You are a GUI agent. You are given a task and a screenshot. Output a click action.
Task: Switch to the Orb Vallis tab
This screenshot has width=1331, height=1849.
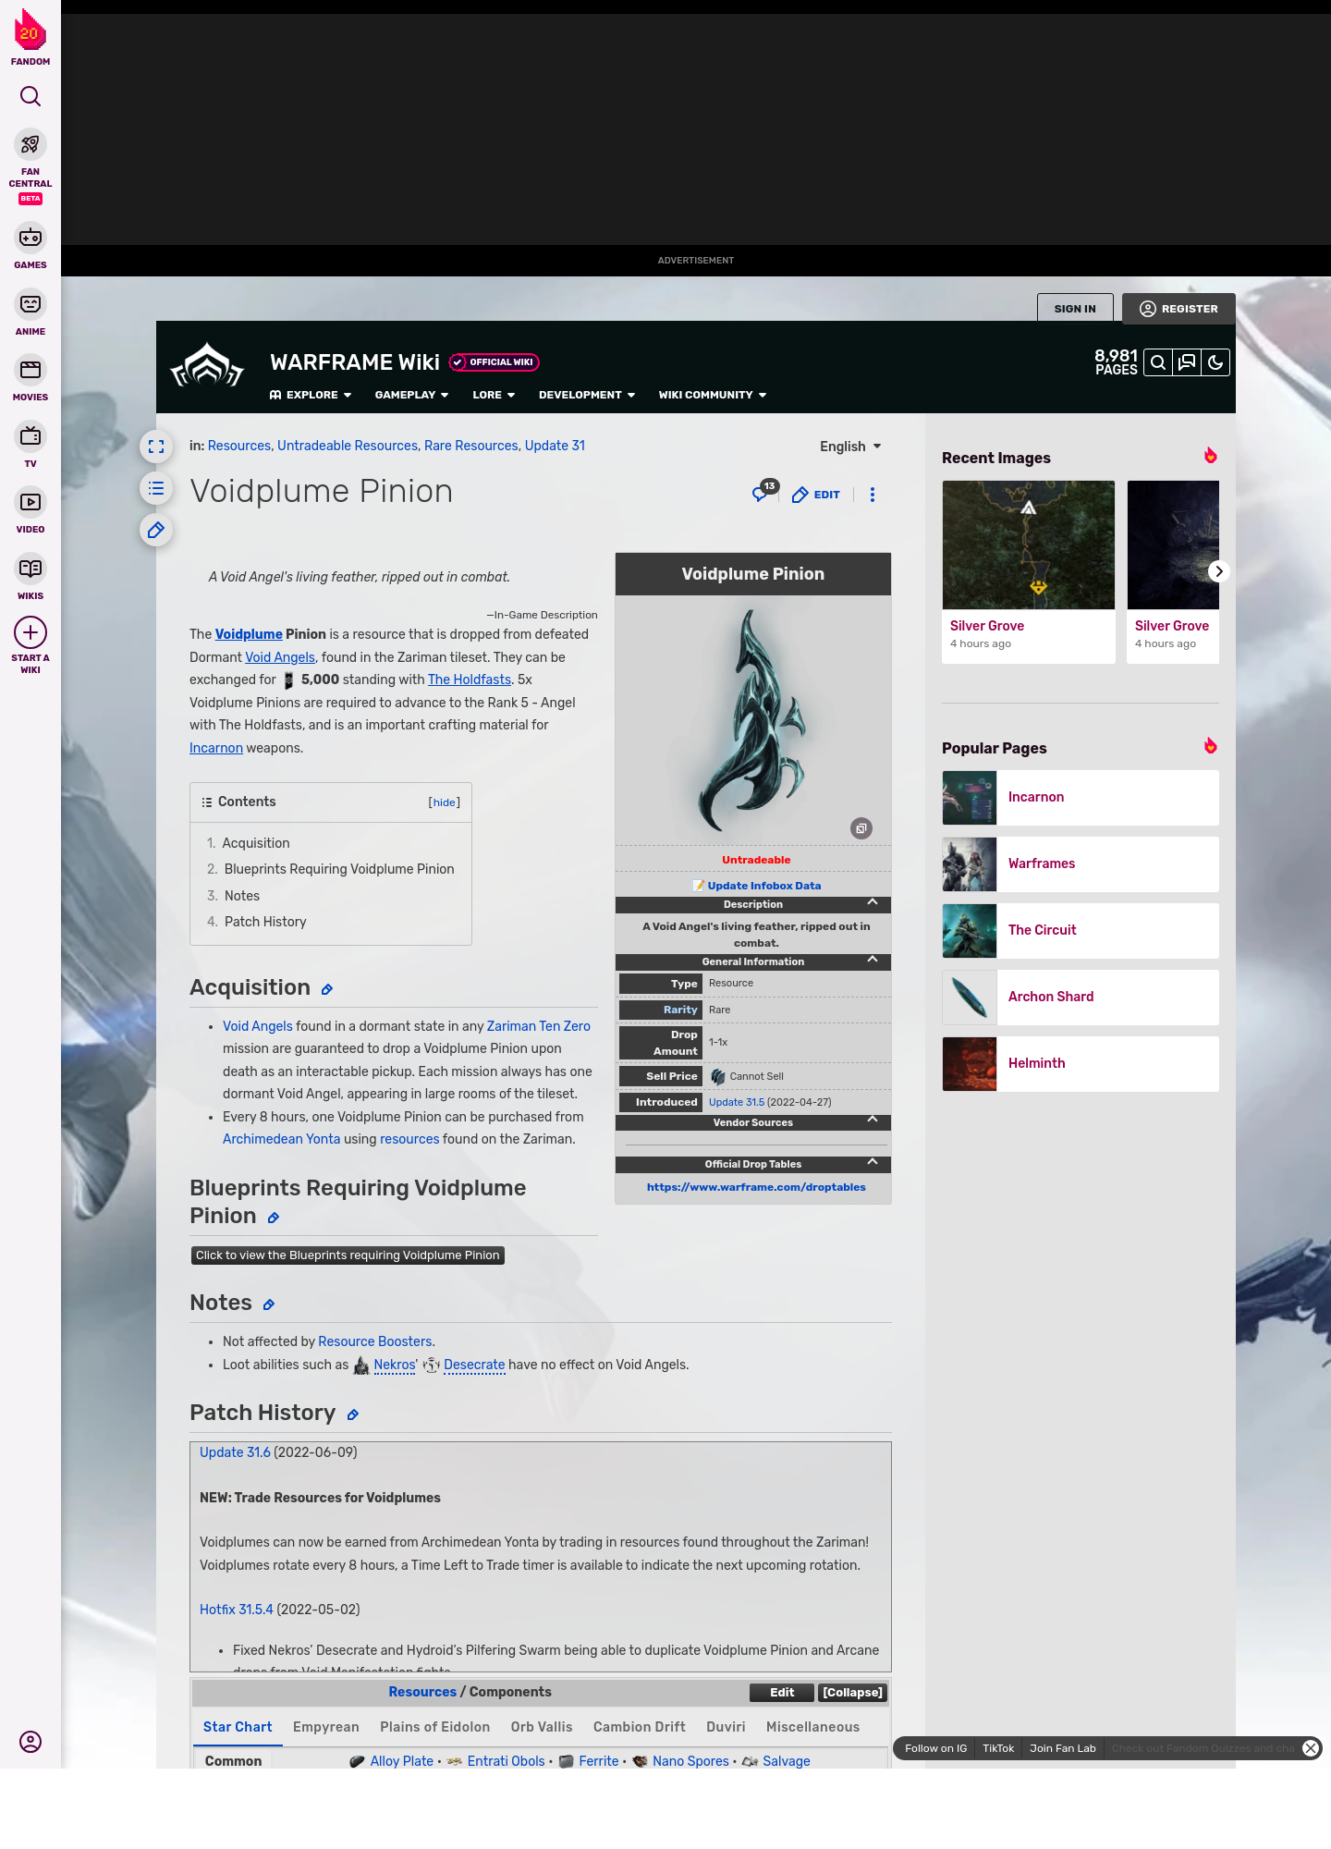pos(542,1727)
